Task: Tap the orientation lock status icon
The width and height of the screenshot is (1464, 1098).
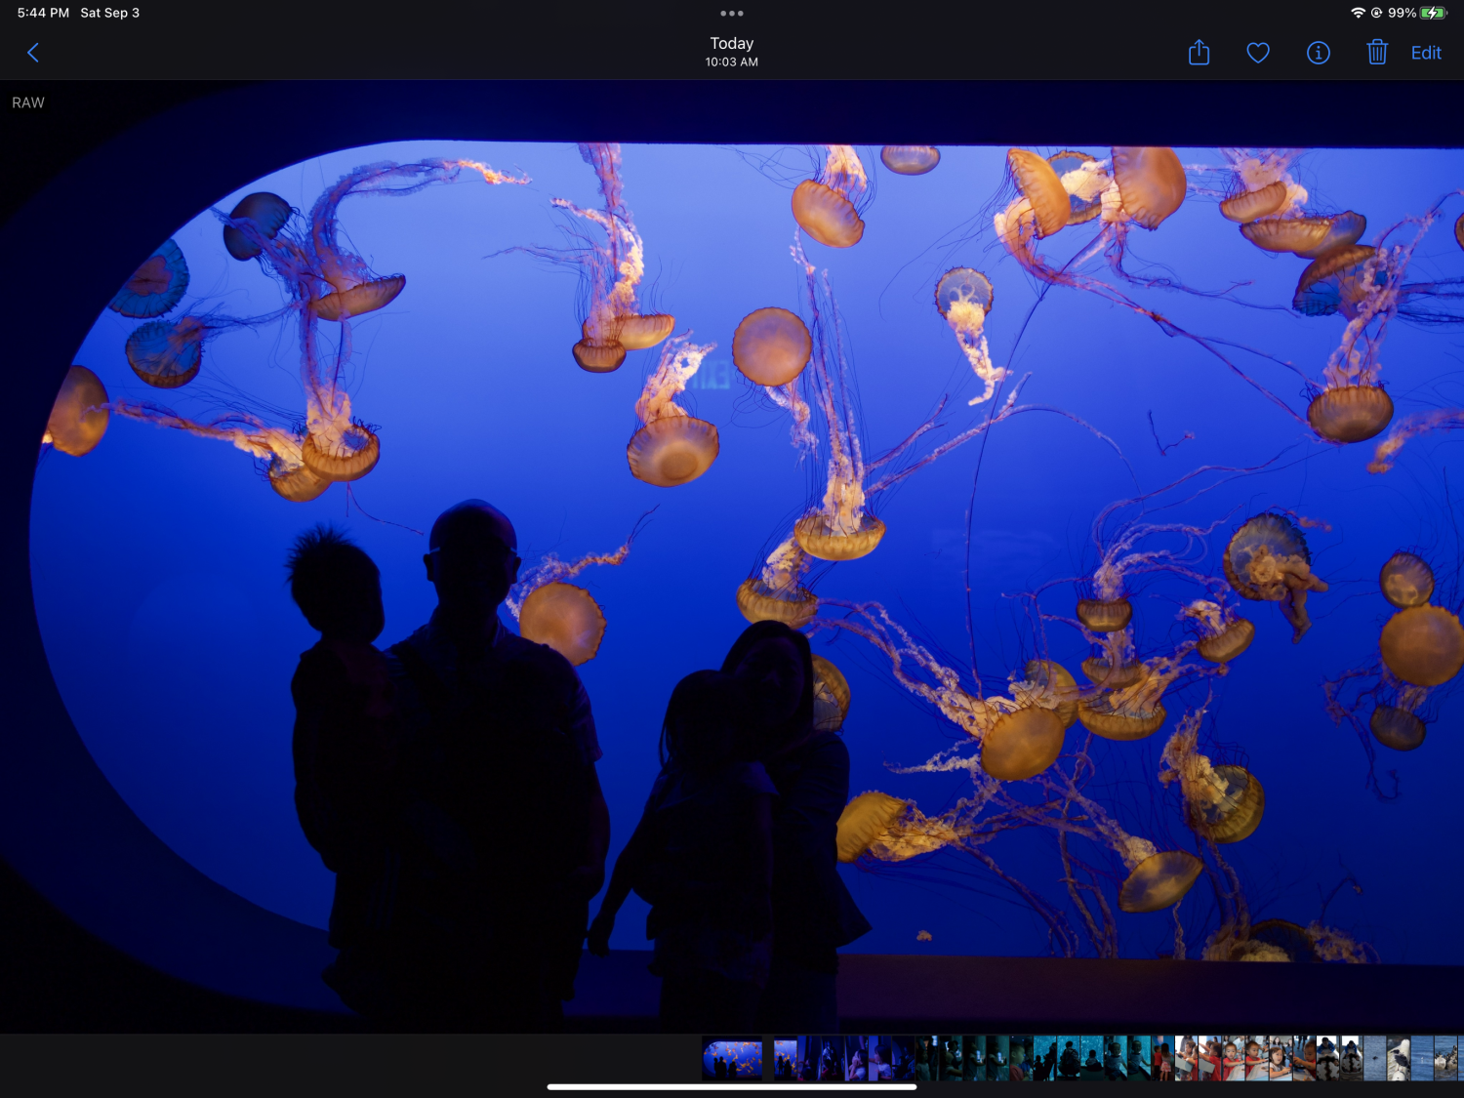Action: tap(1376, 13)
